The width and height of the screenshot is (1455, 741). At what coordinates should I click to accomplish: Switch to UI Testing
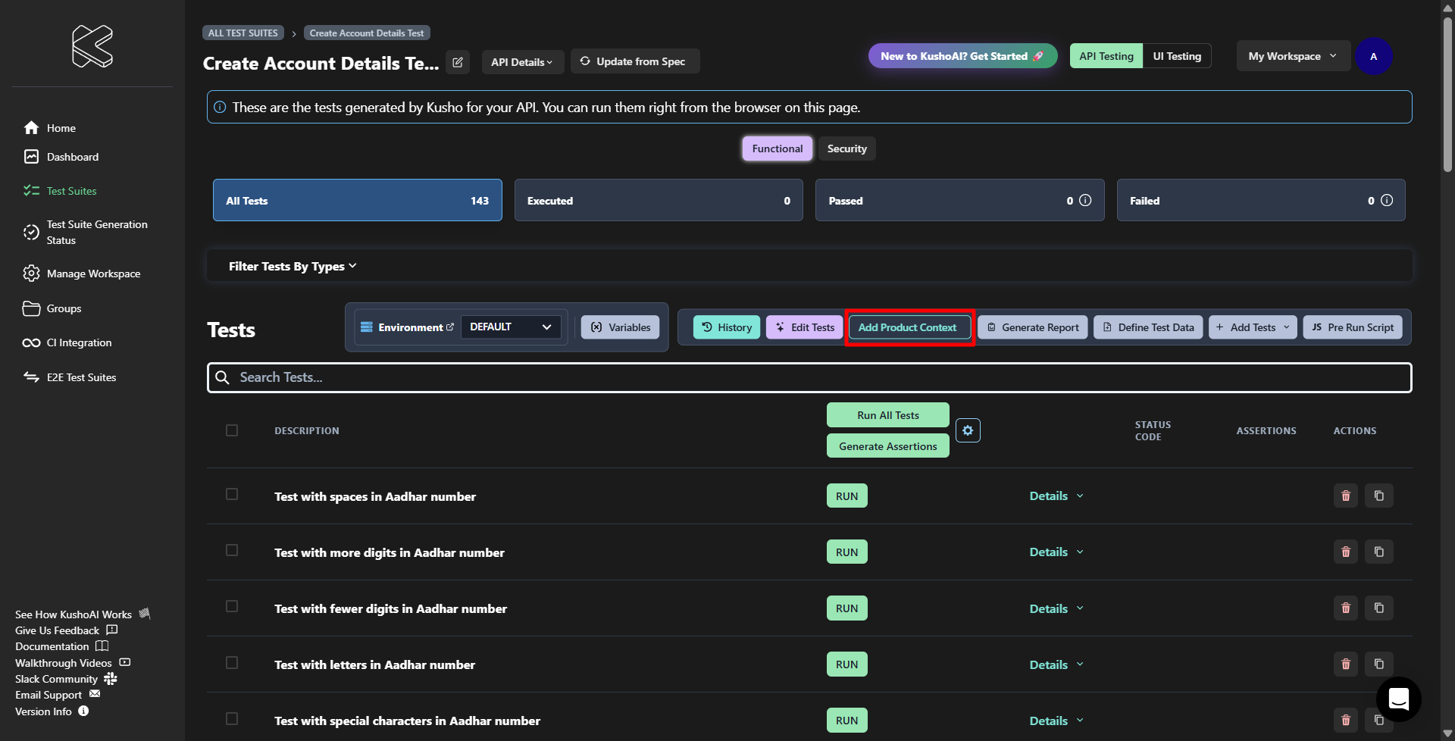click(x=1177, y=56)
